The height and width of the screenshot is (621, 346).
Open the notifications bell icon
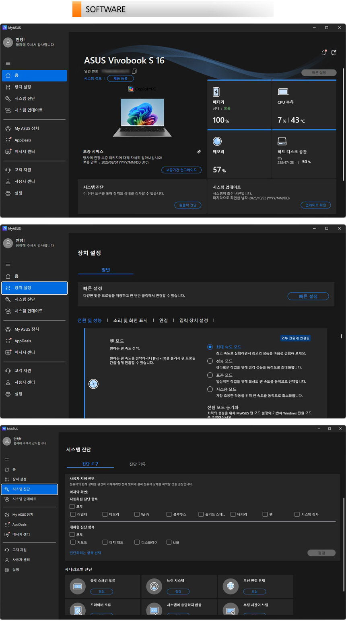click(324, 53)
